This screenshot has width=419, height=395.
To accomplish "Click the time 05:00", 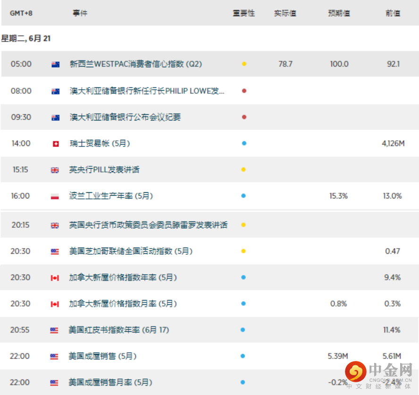I will (x=21, y=64).
